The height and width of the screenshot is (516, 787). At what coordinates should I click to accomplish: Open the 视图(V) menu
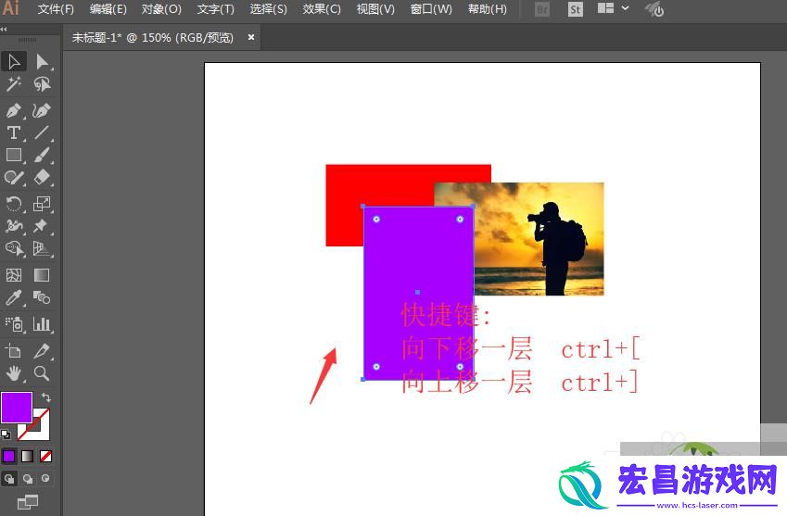pos(375,9)
